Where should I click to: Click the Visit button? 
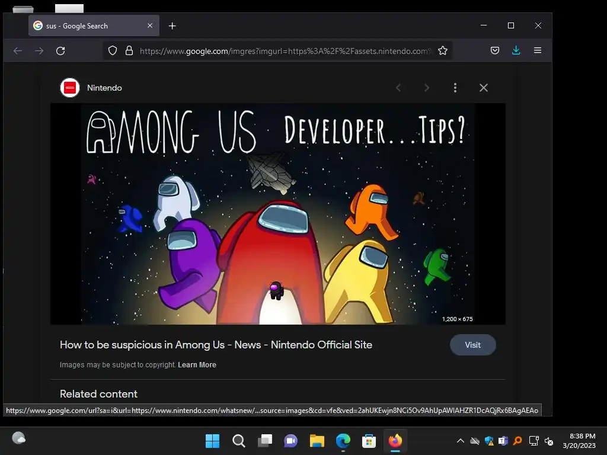472,345
